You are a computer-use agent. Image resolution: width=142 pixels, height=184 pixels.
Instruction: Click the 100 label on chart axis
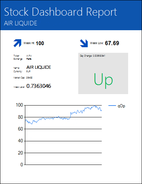pos(19,105)
